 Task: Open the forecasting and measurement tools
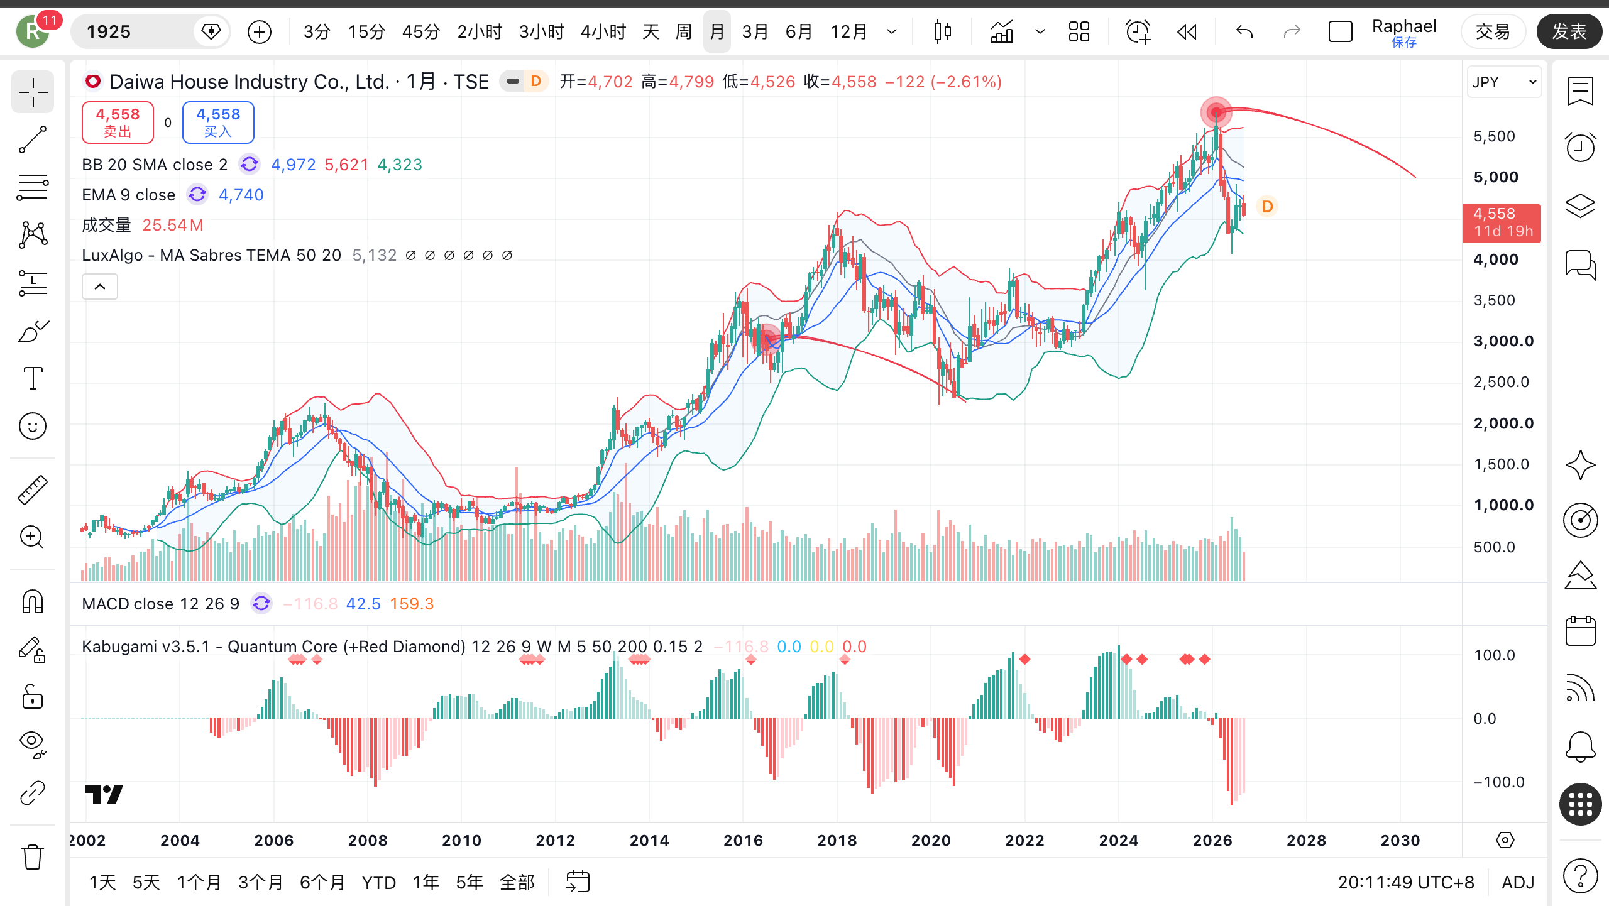(x=33, y=283)
